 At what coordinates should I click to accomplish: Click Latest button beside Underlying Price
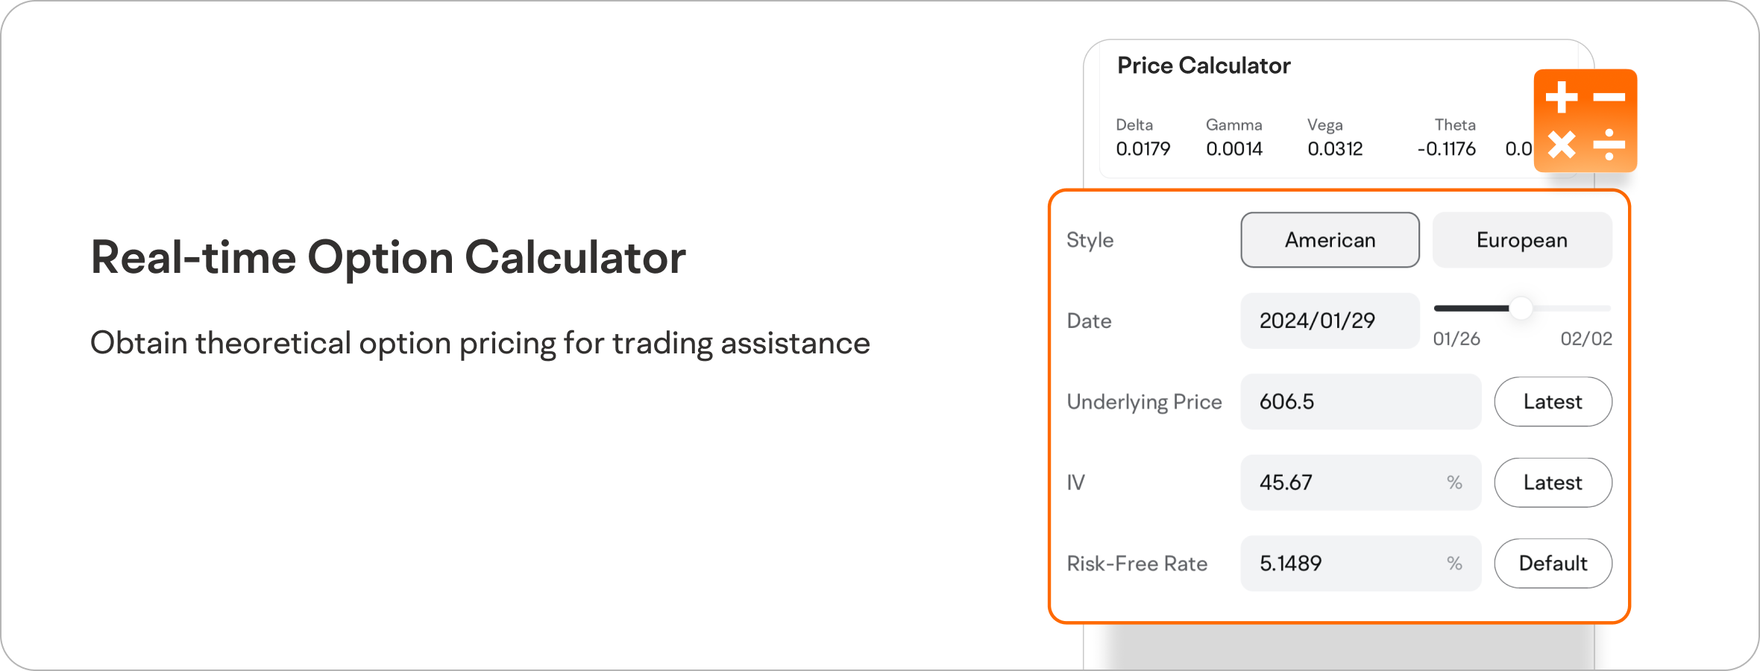[x=1553, y=402]
